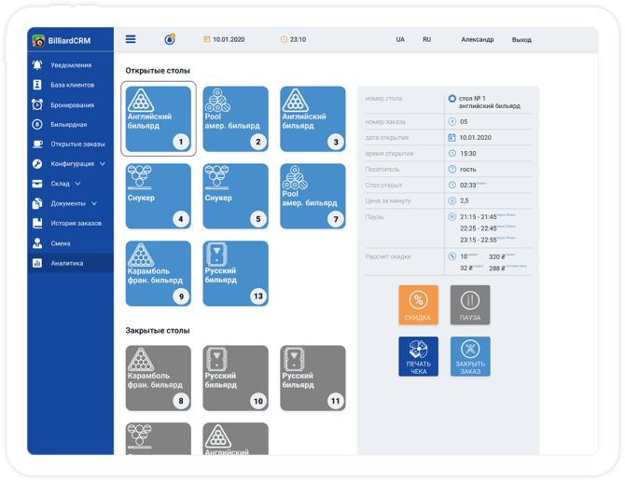Click the orange Скидка discount button
Image resolution: width=625 pixels, height=482 pixels.
coord(418,305)
